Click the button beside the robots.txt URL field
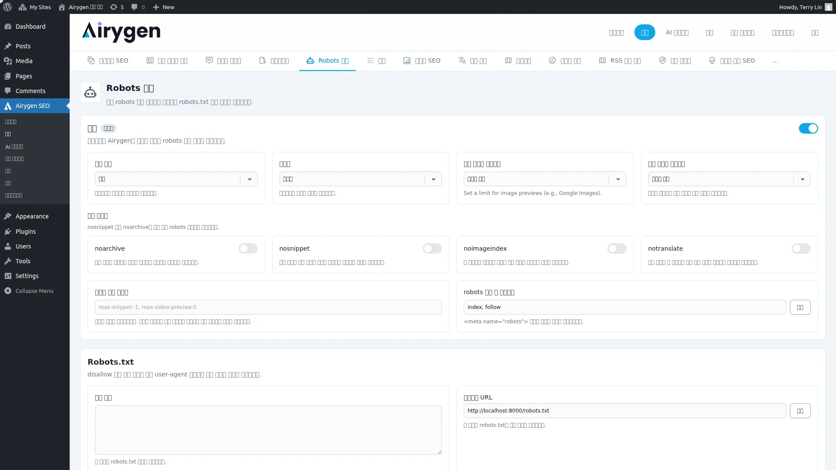 coord(800,411)
